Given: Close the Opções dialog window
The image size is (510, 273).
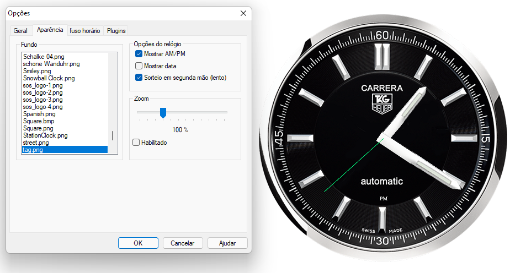Looking at the screenshot, I should coord(243,13).
